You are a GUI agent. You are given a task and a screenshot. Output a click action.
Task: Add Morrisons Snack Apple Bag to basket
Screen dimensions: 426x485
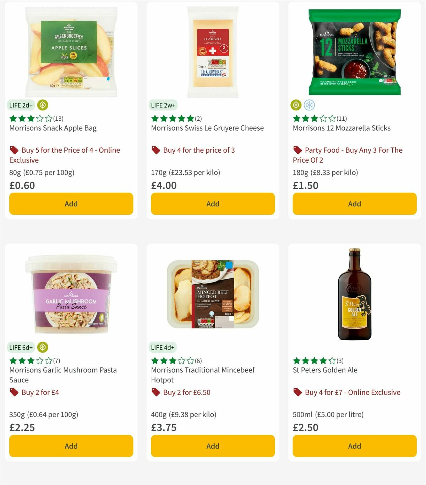[71, 203]
